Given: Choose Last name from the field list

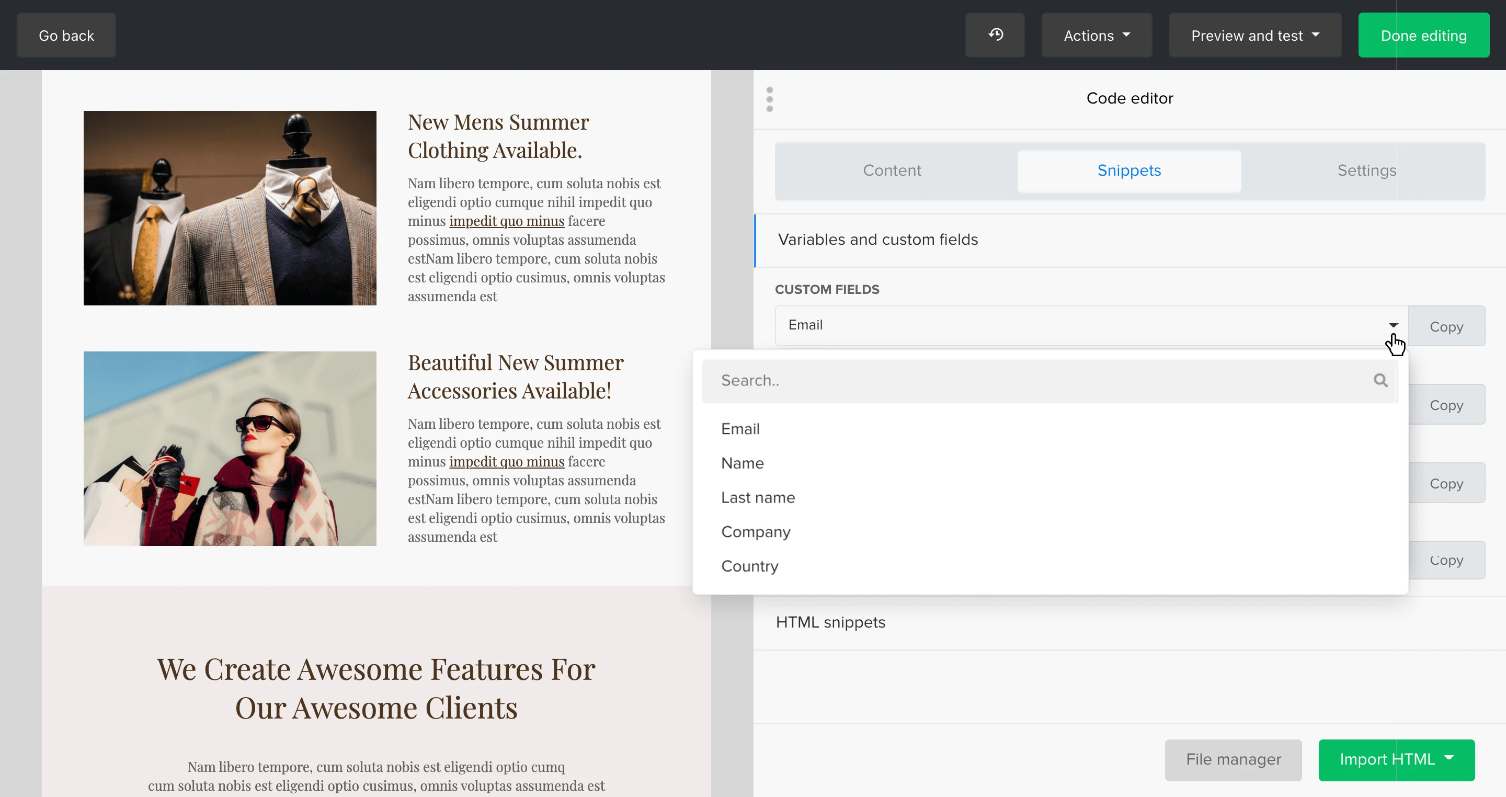Looking at the screenshot, I should coord(758,498).
